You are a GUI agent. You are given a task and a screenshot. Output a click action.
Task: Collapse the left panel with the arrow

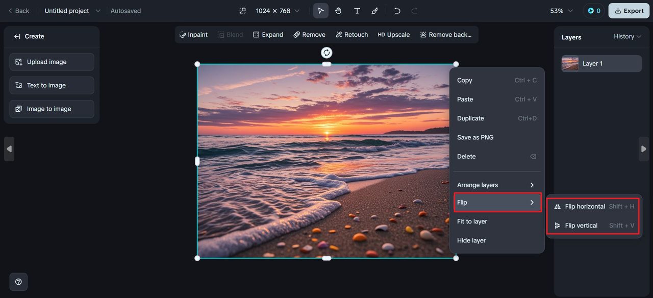tap(9, 149)
